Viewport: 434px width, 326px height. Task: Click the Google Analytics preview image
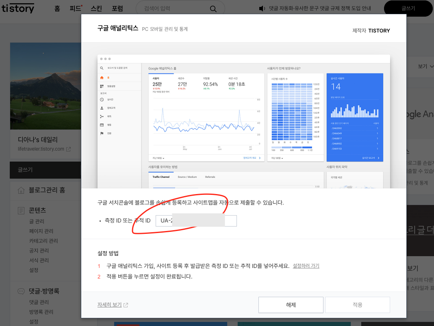(244, 122)
